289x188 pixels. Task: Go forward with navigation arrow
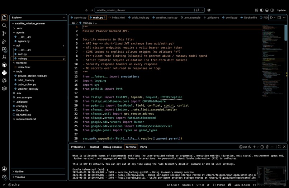coord(91,10)
